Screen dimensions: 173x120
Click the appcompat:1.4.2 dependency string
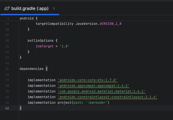coord(93,86)
